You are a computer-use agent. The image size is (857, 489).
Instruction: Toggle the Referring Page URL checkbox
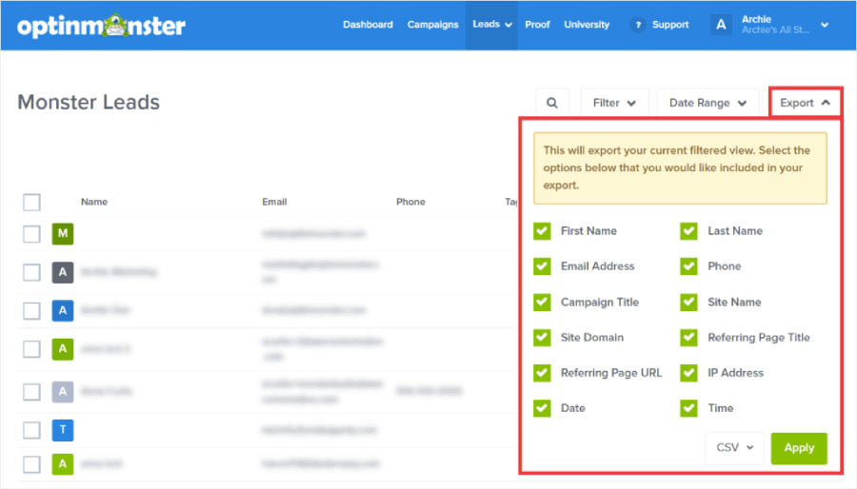[542, 373]
